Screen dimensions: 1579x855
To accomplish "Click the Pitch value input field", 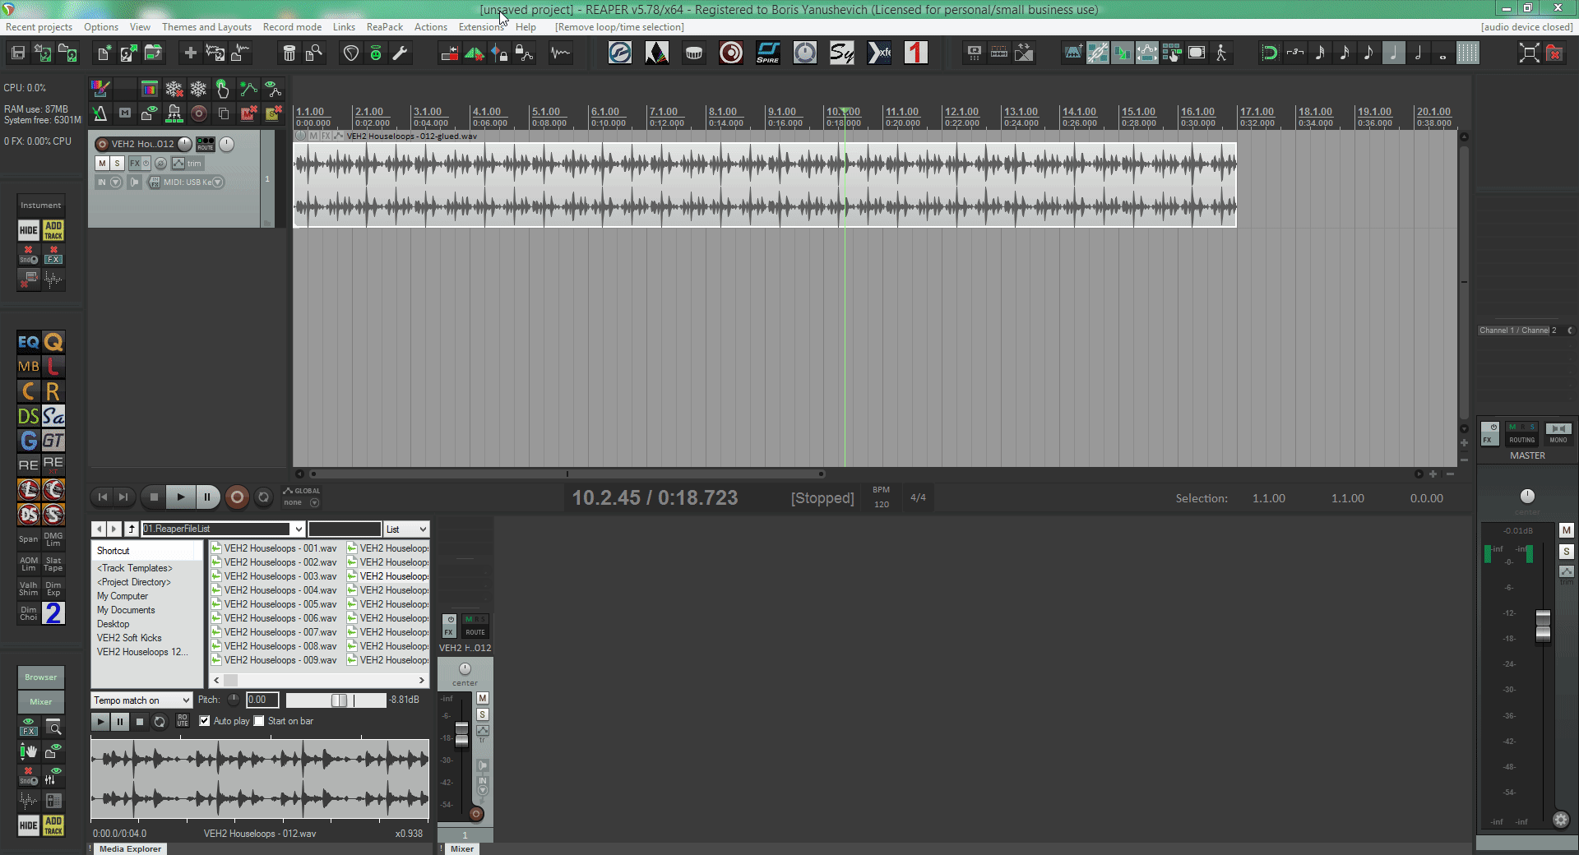I will [263, 700].
